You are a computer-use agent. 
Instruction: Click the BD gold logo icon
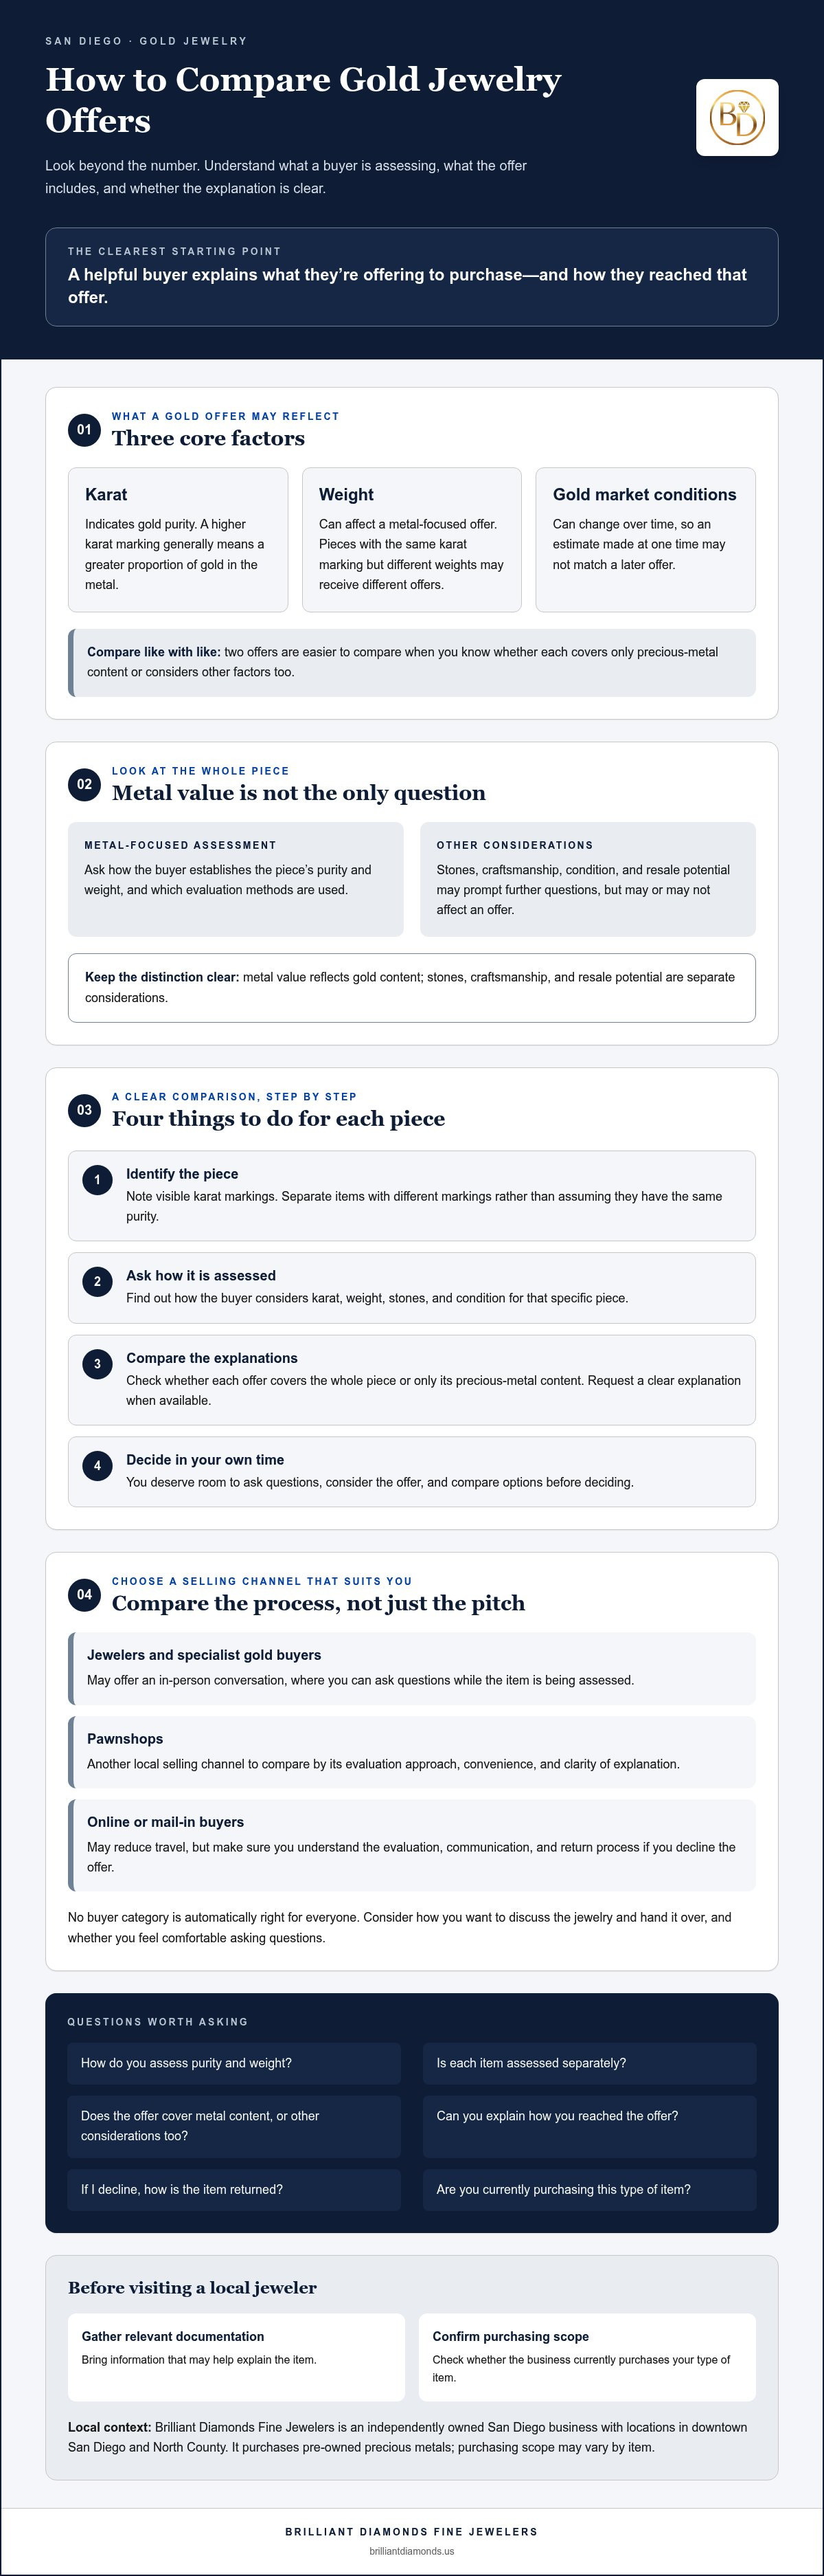737,118
